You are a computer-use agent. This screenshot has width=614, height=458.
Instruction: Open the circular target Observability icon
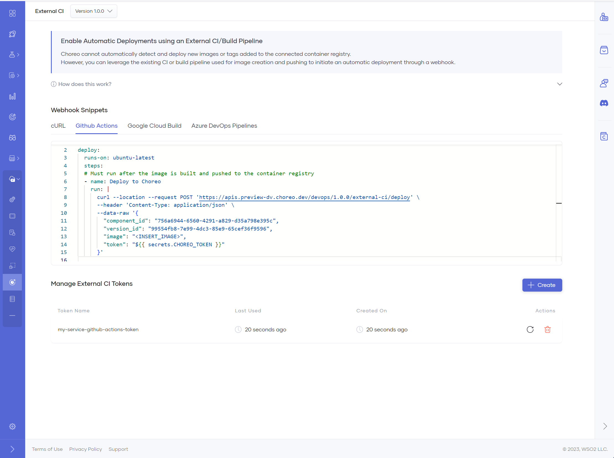coord(12,117)
